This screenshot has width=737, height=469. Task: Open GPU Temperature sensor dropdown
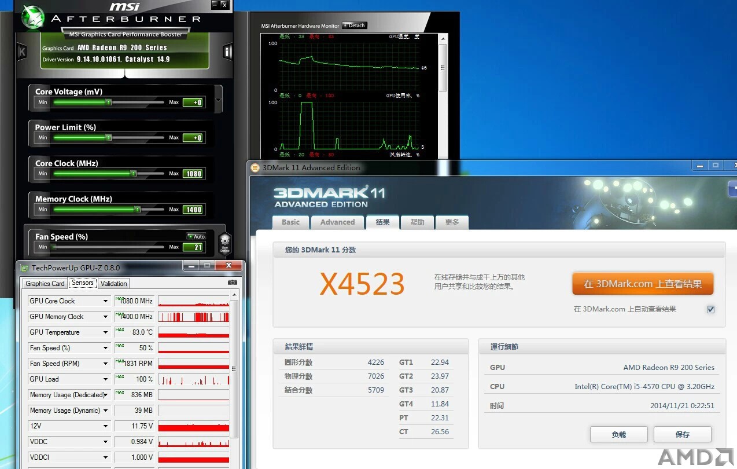pyautogui.click(x=106, y=332)
